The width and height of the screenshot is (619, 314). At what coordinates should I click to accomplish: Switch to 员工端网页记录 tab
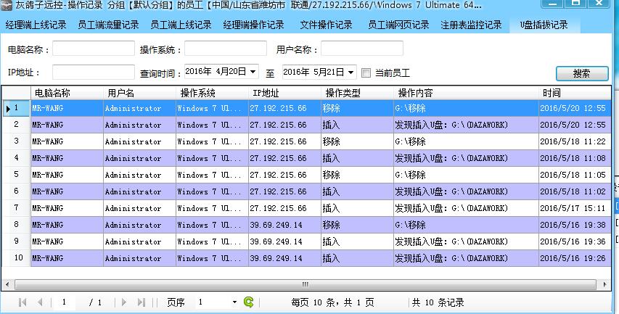(x=398, y=25)
